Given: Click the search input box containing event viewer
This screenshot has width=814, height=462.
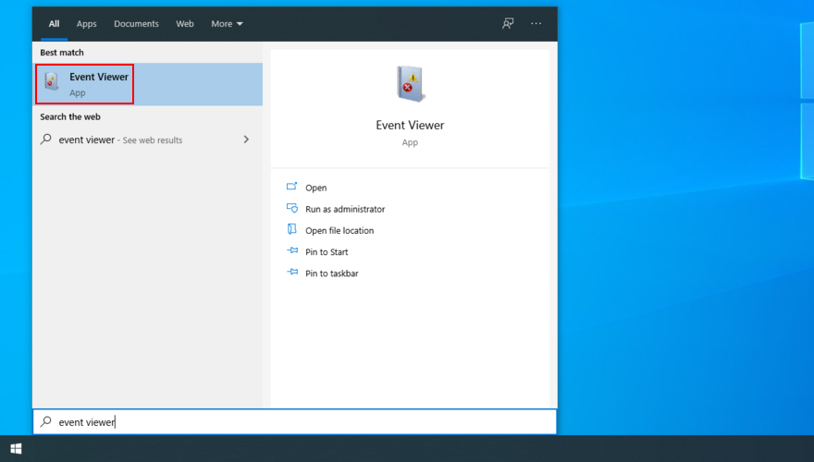Looking at the screenshot, I should 296,422.
